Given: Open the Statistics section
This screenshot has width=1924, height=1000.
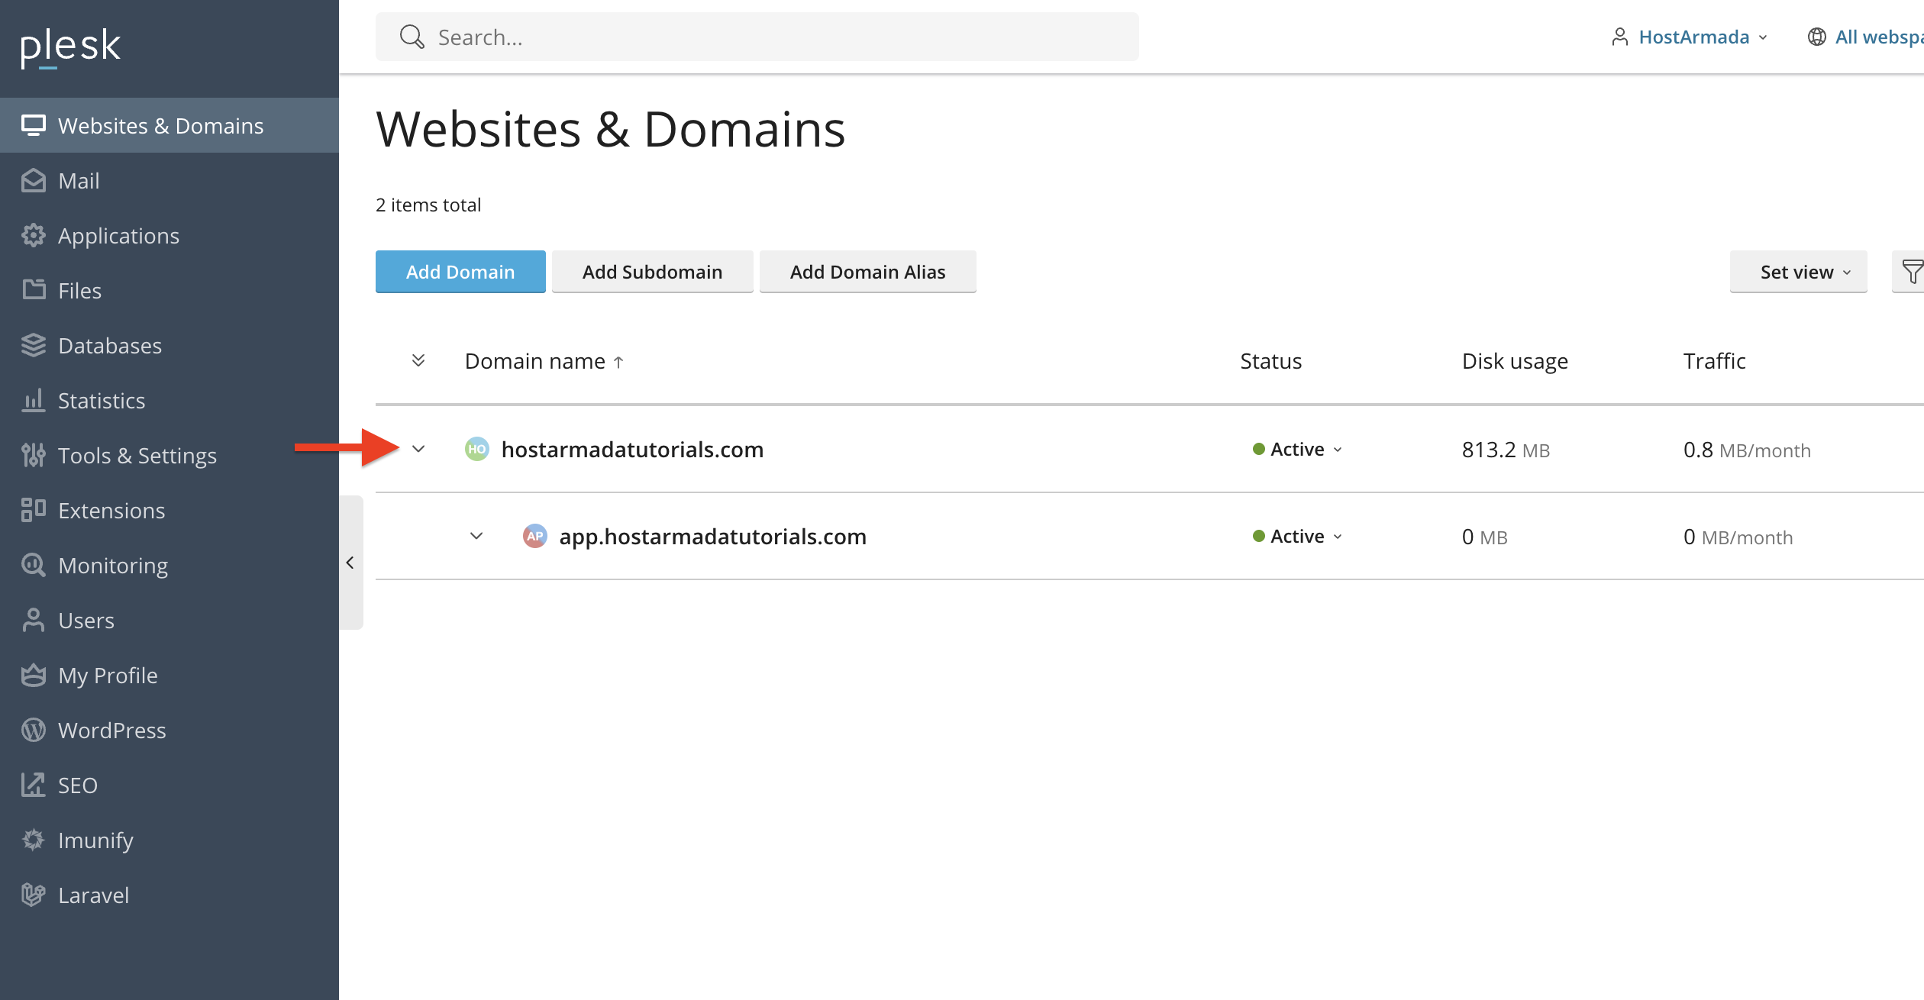Looking at the screenshot, I should 102,400.
